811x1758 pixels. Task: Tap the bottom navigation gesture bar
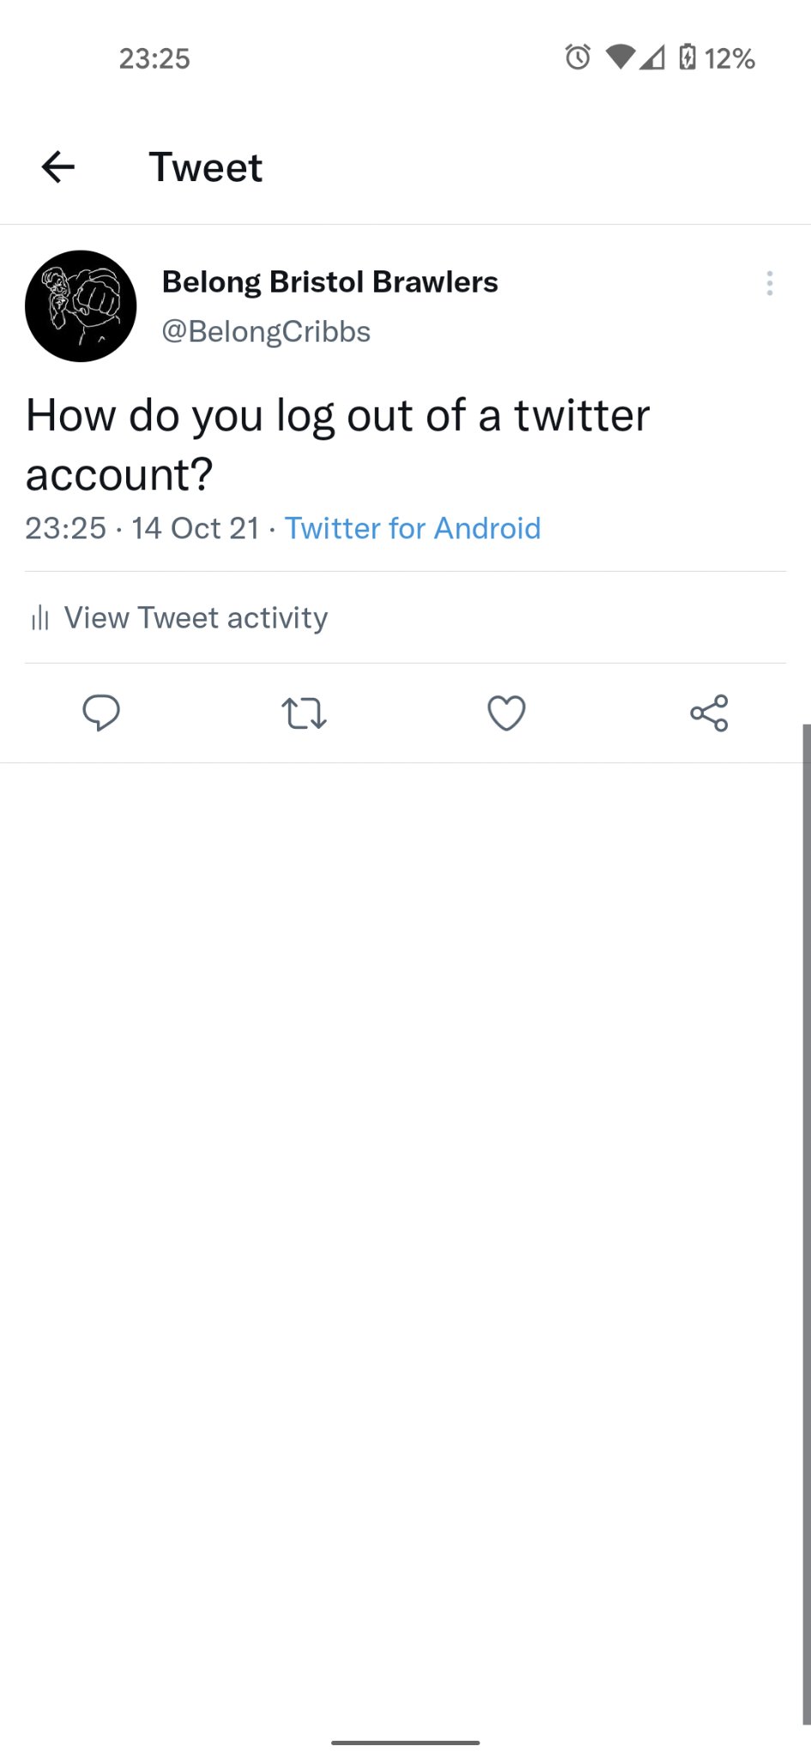pos(405,1743)
